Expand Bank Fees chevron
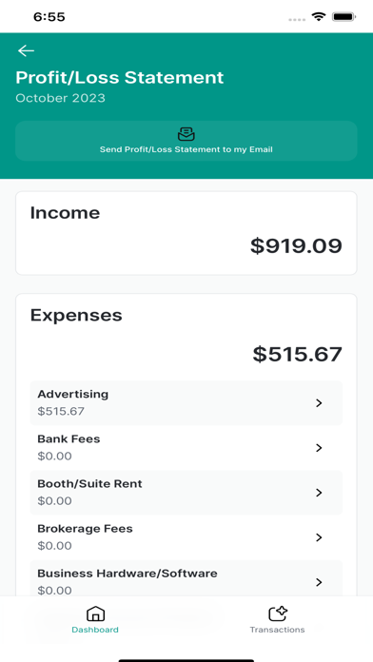This screenshot has height=662, width=373. pos(319,448)
